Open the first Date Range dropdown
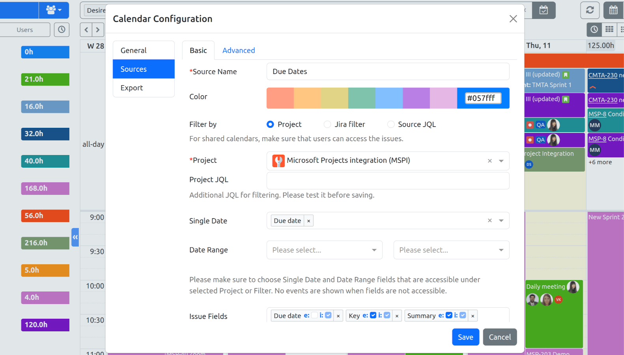This screenshot has width=624, height=355. point(324,250)
